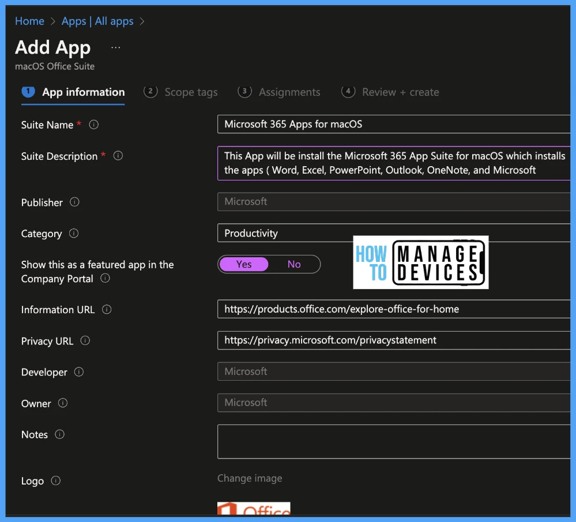
Task: Click the macOS Office Suite subtitle
Action: [x=55, y=66]
